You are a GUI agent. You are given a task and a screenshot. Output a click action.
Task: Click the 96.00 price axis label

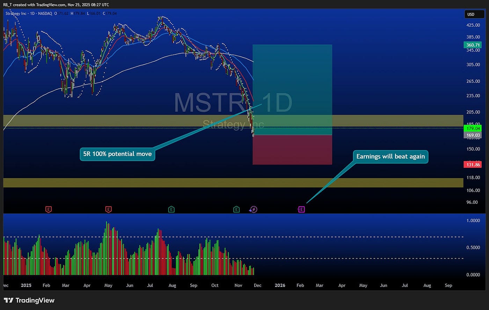[473, 202]
